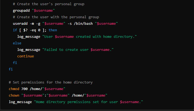Click the 'then' keyword
Screen dimensions: 194x111
click(53, 30)
